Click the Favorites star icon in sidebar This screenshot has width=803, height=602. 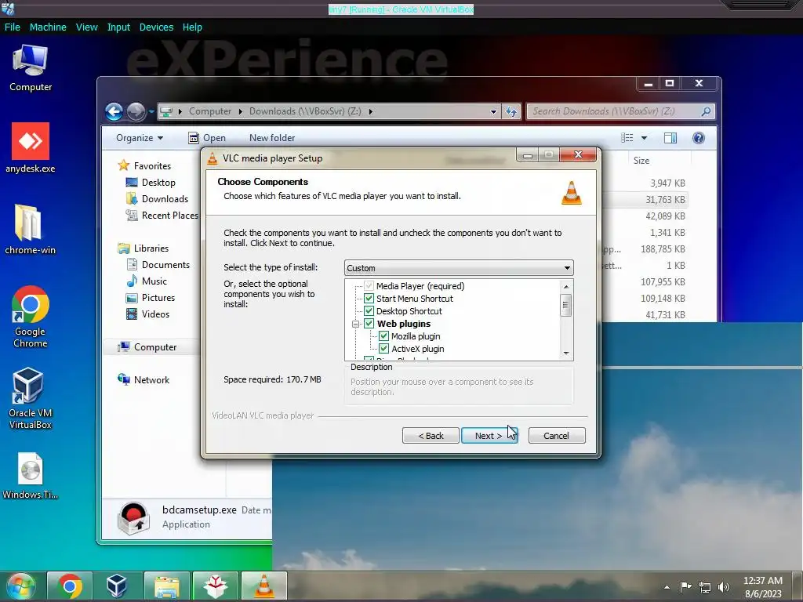(x=123, y=165)
